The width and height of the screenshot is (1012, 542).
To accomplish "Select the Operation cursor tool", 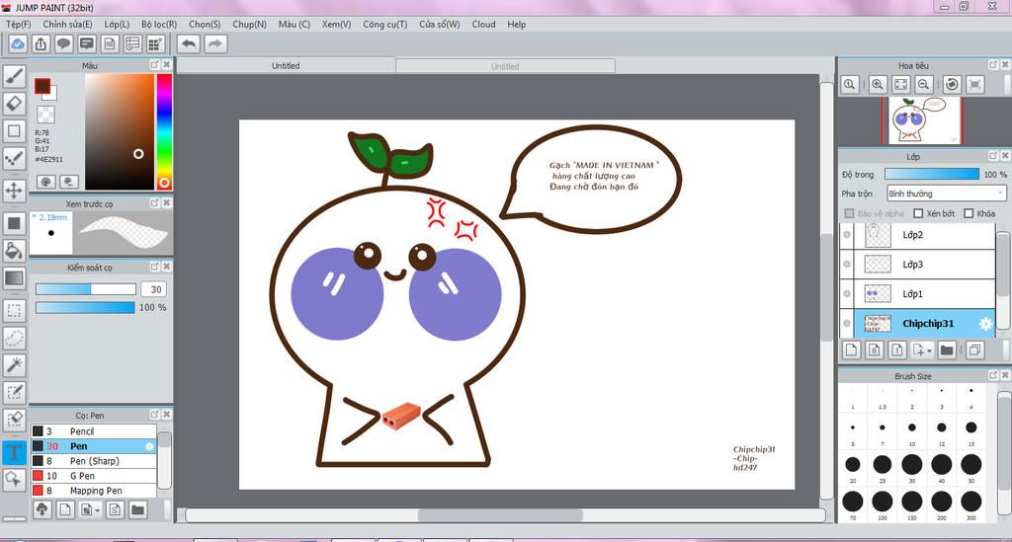I will [14, 479].
